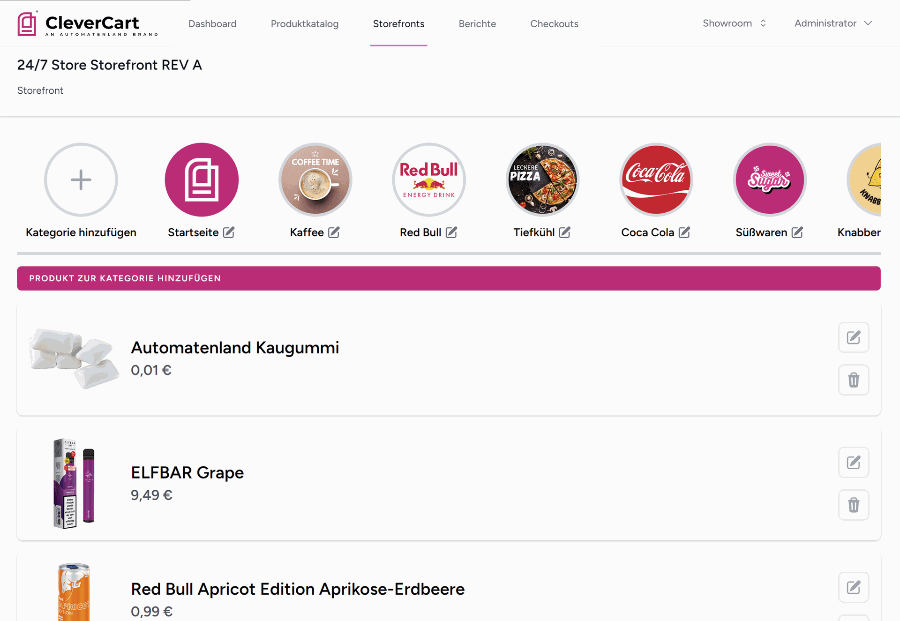This screenshot has width=900, height=621.
Task: Open the Checkouts tab
Action: (x=554, y=24)
